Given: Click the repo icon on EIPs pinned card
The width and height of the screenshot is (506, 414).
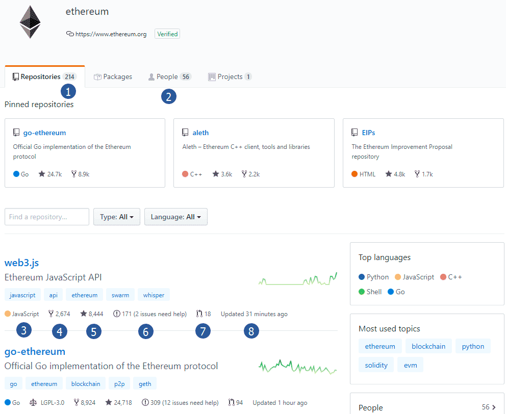Looking at the screenshot, I should [x=355, y=132].
